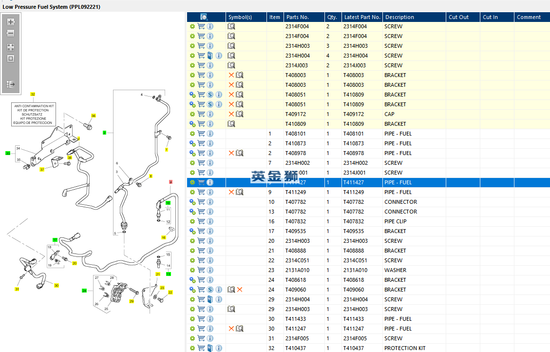Add T409060 BRACKET to the cart

click(x=201, y=290)
